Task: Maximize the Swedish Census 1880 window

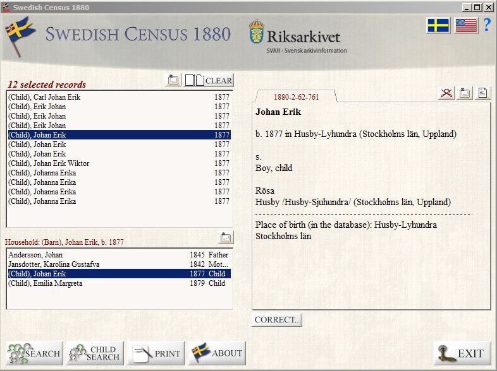Action: point(477,8)
